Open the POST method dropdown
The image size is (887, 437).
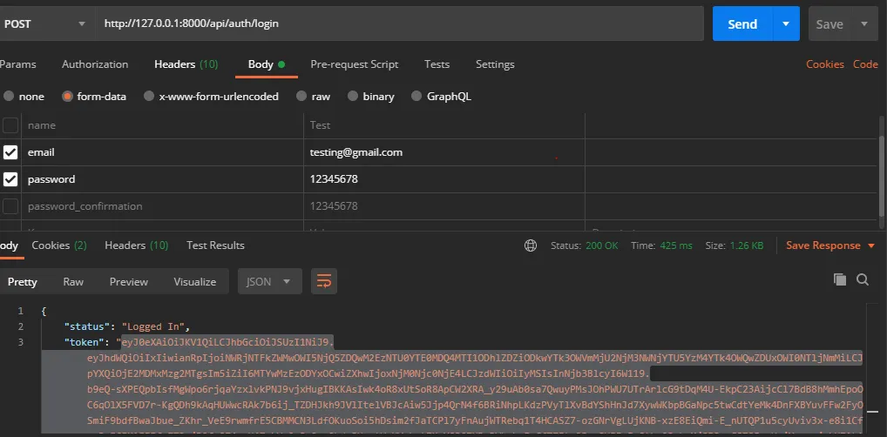click(44, 24)
